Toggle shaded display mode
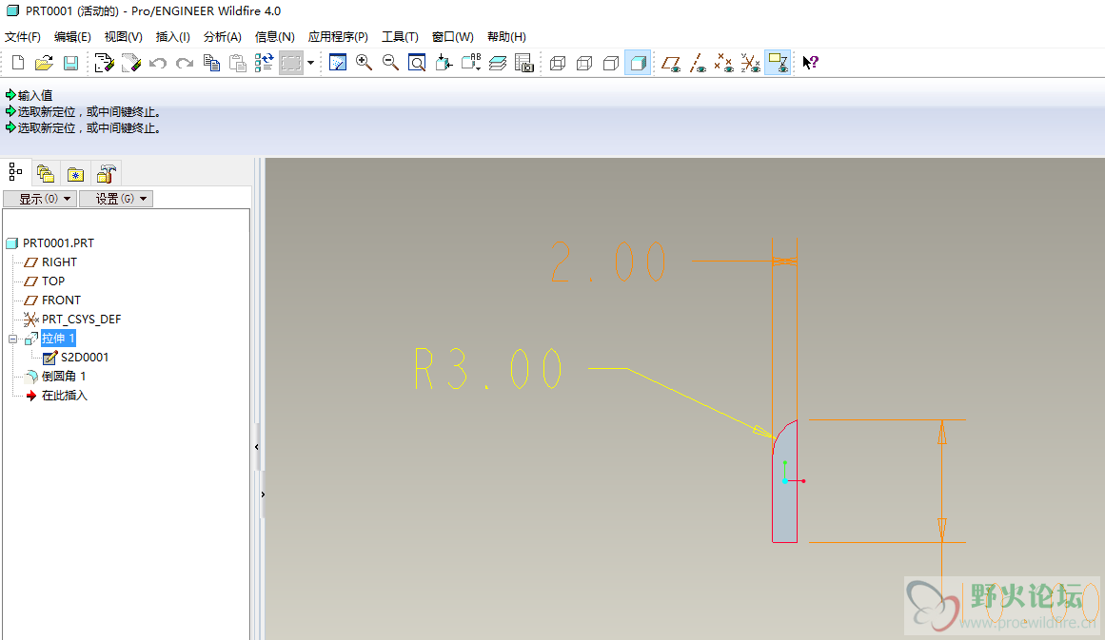This screenshot has height=640, width=1105. coord(638,64)
